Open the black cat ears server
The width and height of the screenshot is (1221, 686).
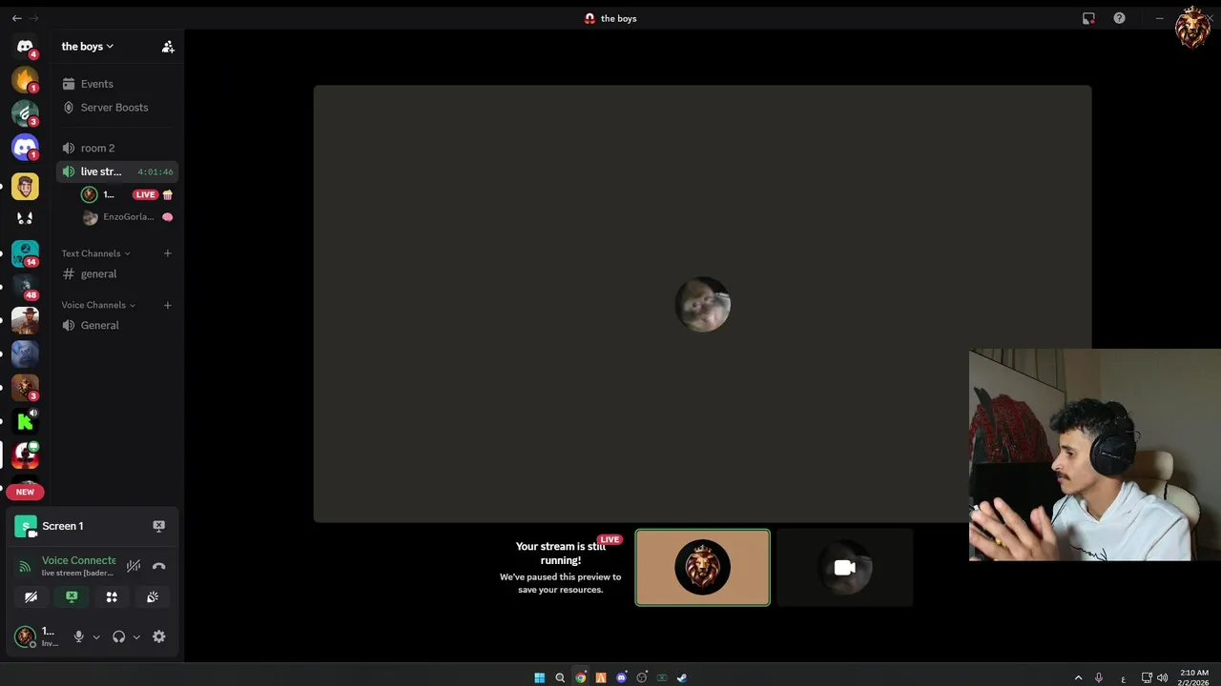[25, 219]
